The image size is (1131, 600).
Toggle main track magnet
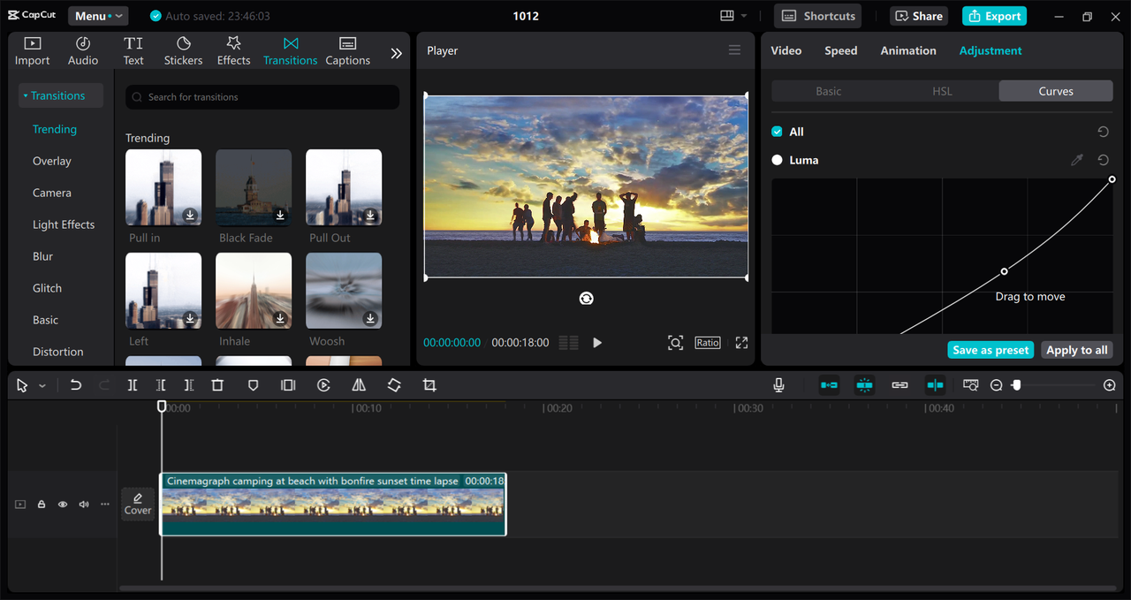[x=829, y=385]
